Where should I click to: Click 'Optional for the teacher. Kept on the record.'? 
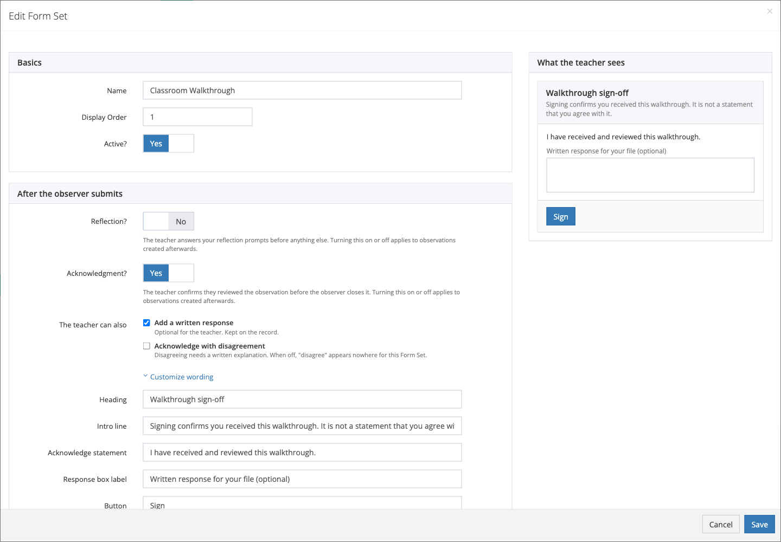click(x=216, y=332)
